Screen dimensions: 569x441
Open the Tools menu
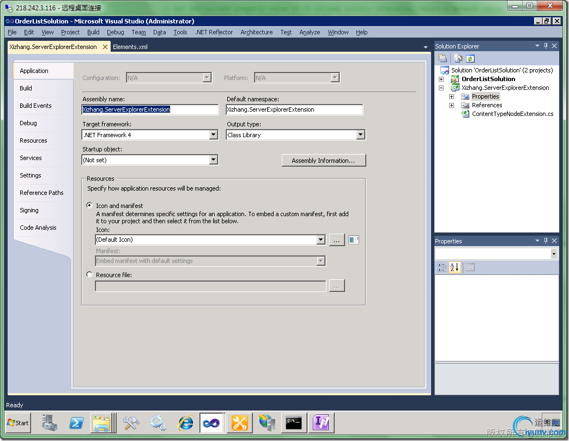(x=180, y=32)
